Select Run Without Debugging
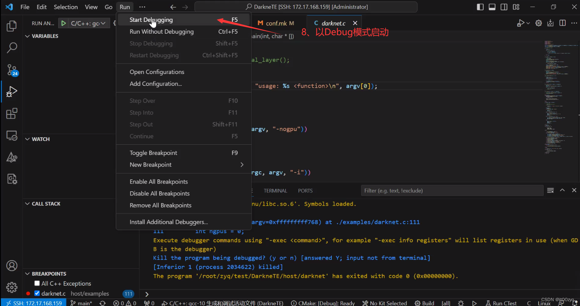The height and width of the screenshot is (306, 580). [x=184, y=31]
